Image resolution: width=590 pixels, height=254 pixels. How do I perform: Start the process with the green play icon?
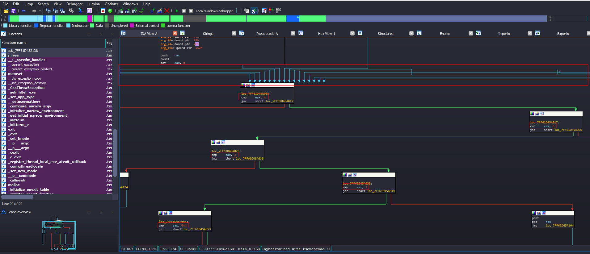[177, 11]
